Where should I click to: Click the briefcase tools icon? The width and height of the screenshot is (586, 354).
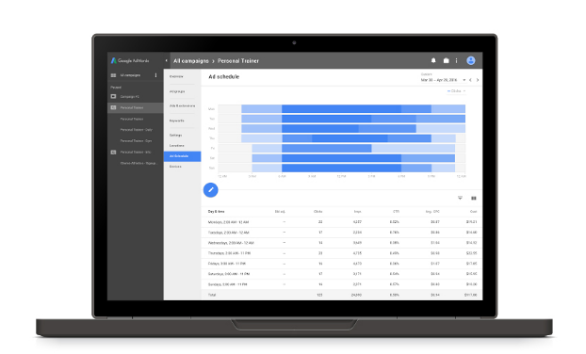446,60
